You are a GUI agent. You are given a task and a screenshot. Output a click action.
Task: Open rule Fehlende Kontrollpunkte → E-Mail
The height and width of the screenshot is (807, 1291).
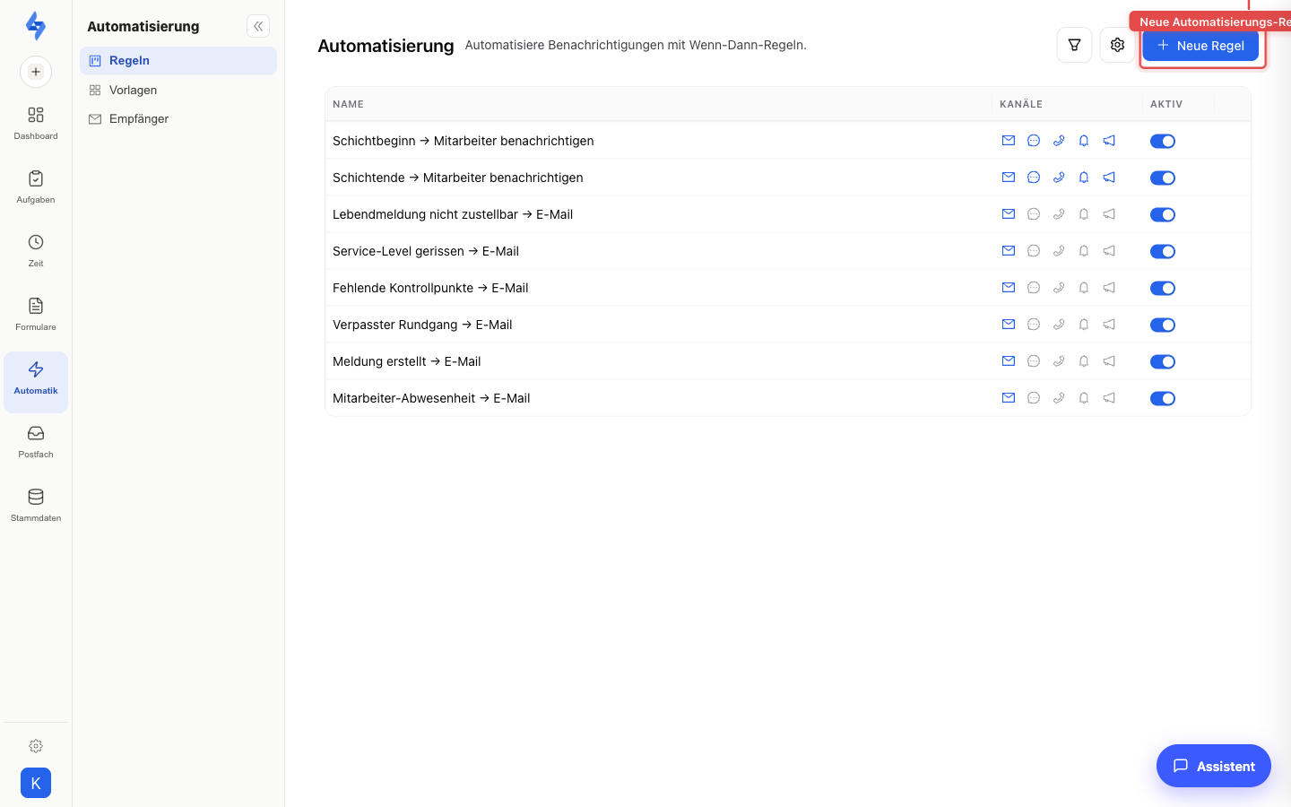[x=430, y=288]
